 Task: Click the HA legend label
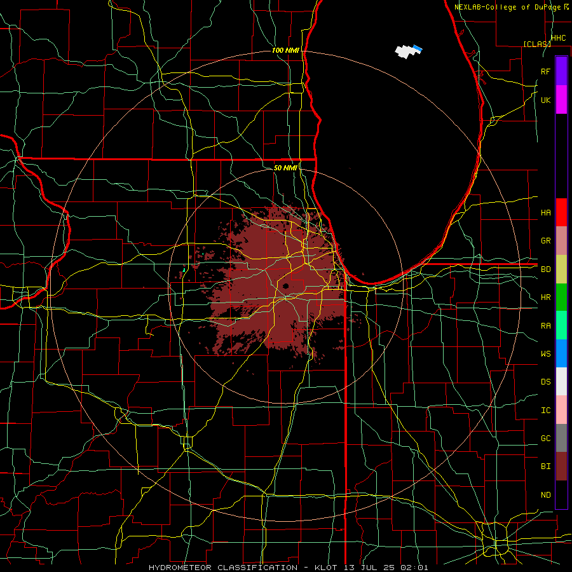point(546,213)
